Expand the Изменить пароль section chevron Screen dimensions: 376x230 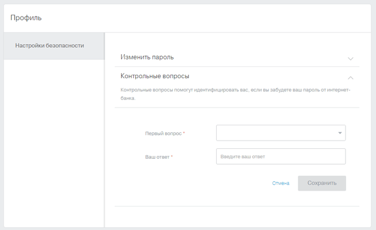(350, 59)
